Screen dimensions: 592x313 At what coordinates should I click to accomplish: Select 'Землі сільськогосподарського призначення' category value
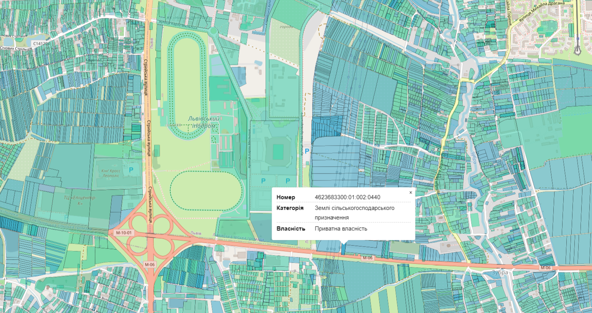pyautogui.click(x=354, y=213)
